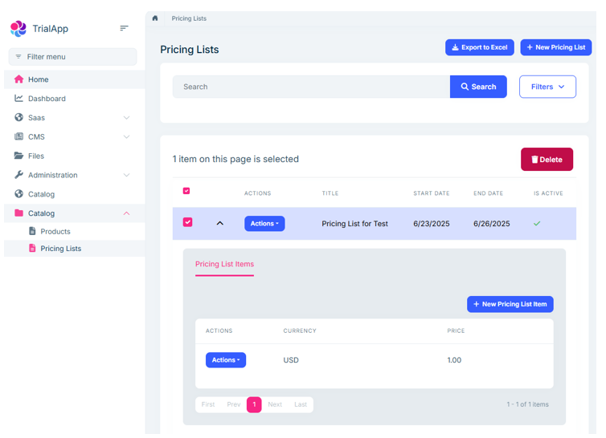Click the USD currency cell
Image resolution: width=606 pixels, height=438 pixels.
[291, 359]
